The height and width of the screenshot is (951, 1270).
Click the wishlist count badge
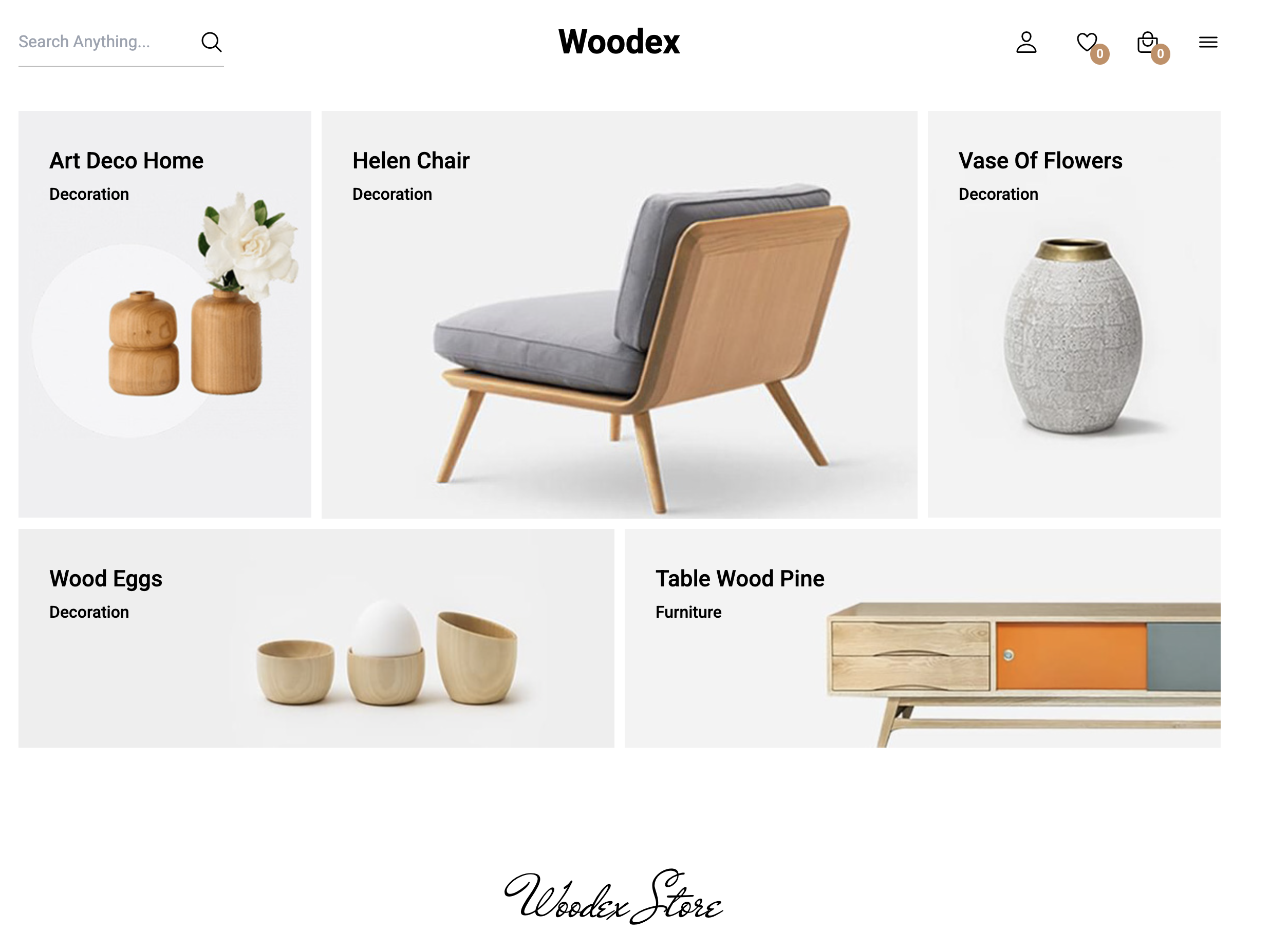click(1099, 54)
